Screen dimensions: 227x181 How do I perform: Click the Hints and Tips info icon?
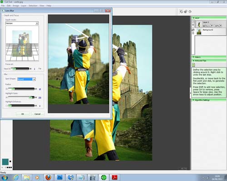(x=193, y=65)
